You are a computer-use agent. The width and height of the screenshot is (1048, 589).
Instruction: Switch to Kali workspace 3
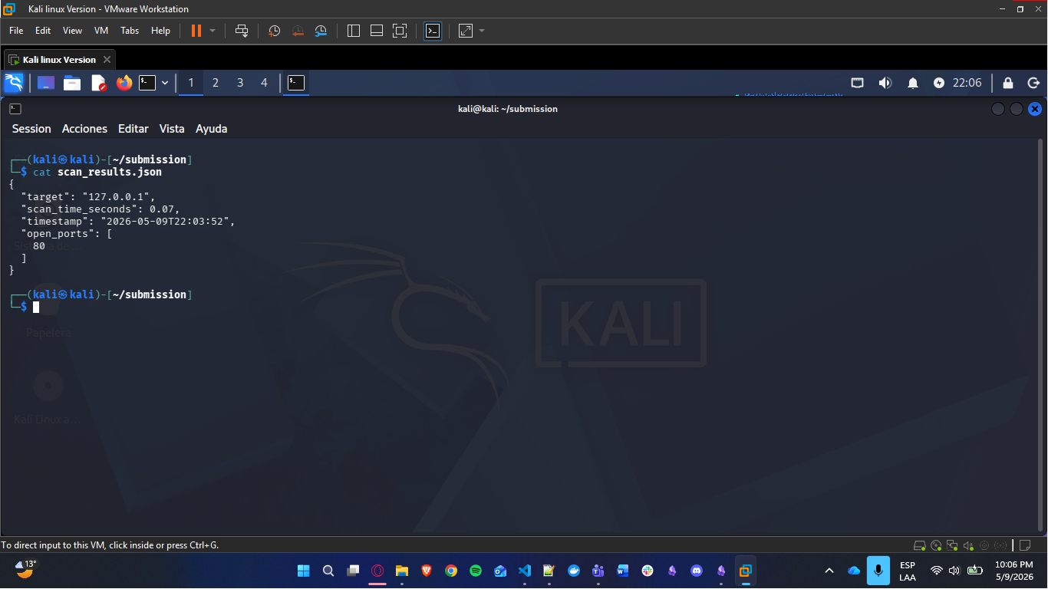coord(240,83)
